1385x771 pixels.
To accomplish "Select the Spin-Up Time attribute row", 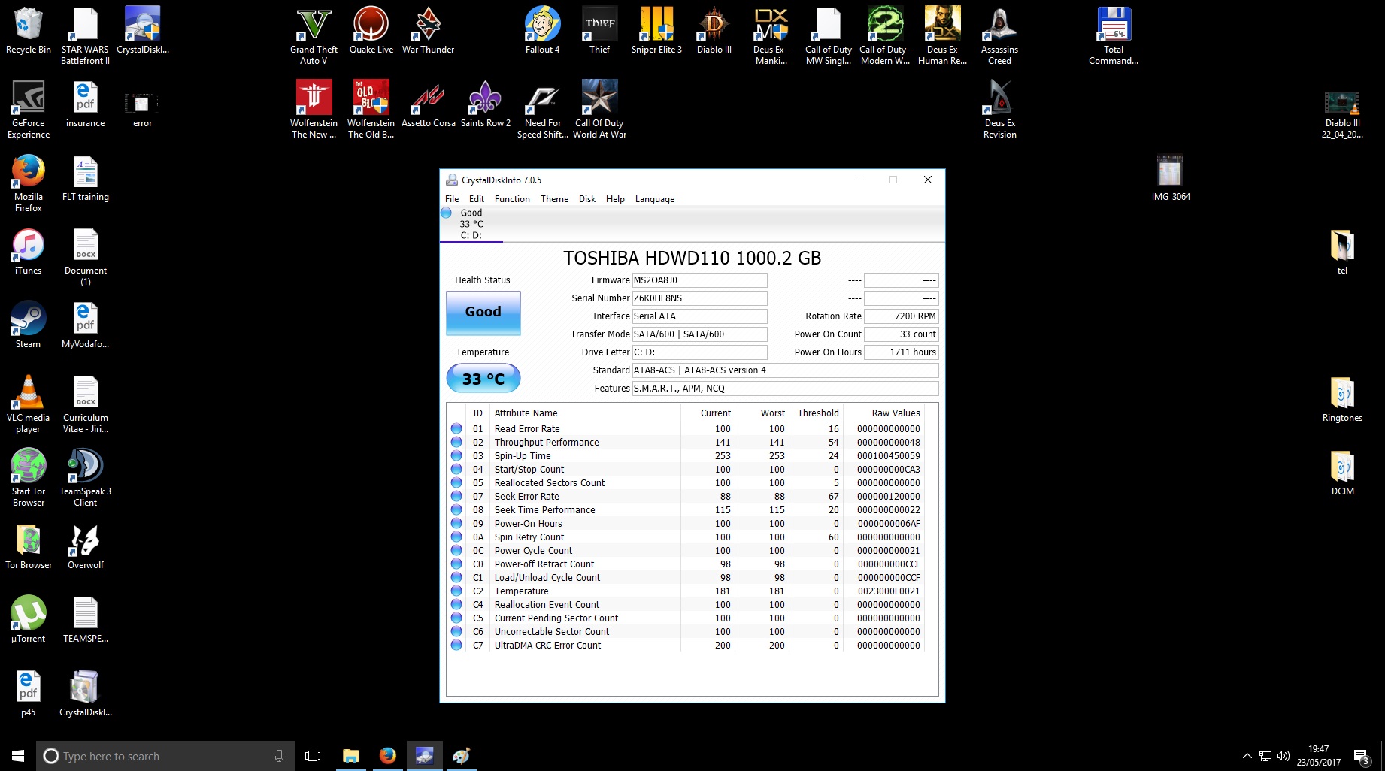I will click(687, 456).
